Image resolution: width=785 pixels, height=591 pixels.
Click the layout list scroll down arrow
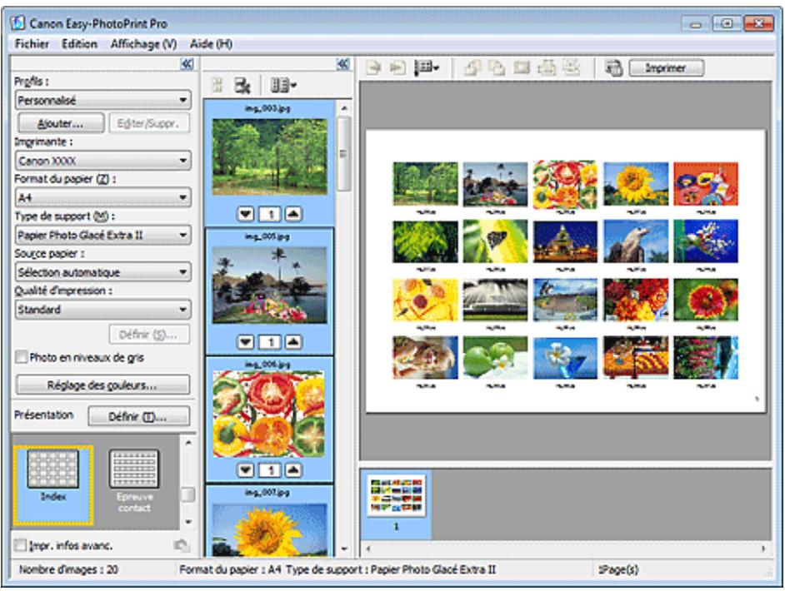tap(188, 522)
